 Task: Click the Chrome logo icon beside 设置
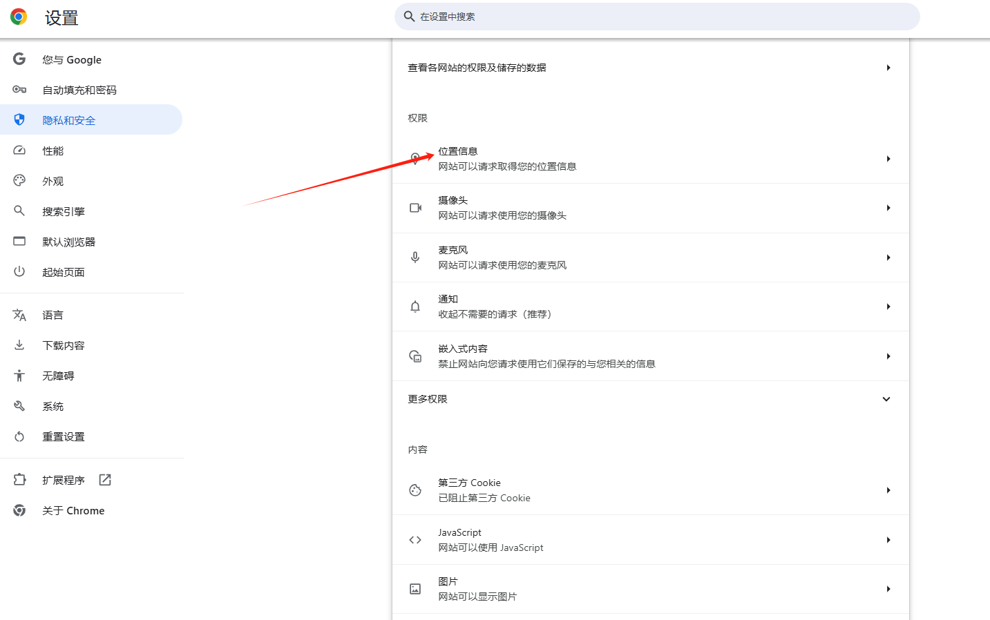19,17
